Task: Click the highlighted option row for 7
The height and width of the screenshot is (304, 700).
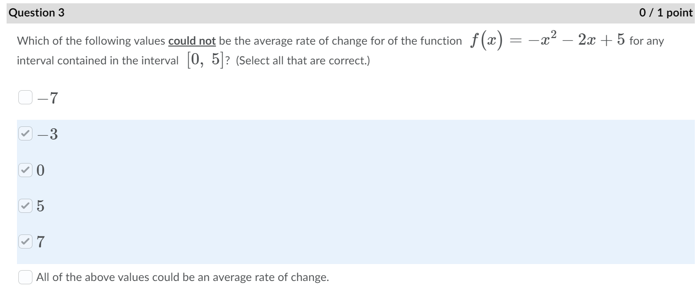Action: click(x=188, y=242)
